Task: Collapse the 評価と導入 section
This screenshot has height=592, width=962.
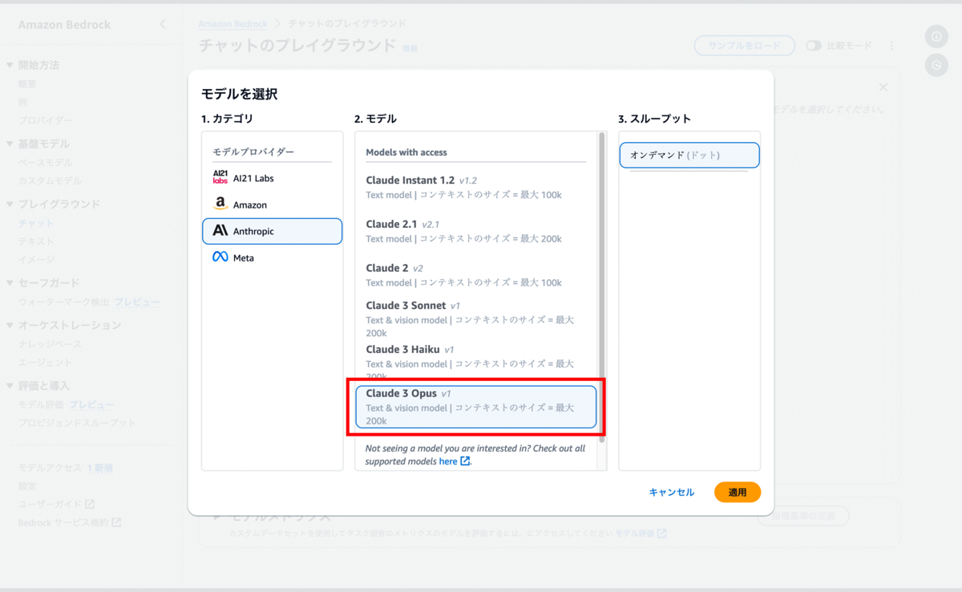Action: click(10, 386)
